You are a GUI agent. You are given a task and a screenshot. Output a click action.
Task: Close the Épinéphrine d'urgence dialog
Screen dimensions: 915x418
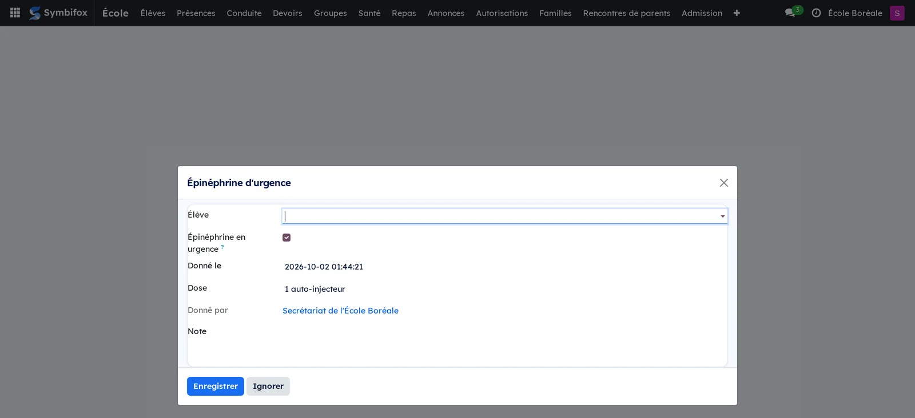pyautogui.click(x=723, y=183)
